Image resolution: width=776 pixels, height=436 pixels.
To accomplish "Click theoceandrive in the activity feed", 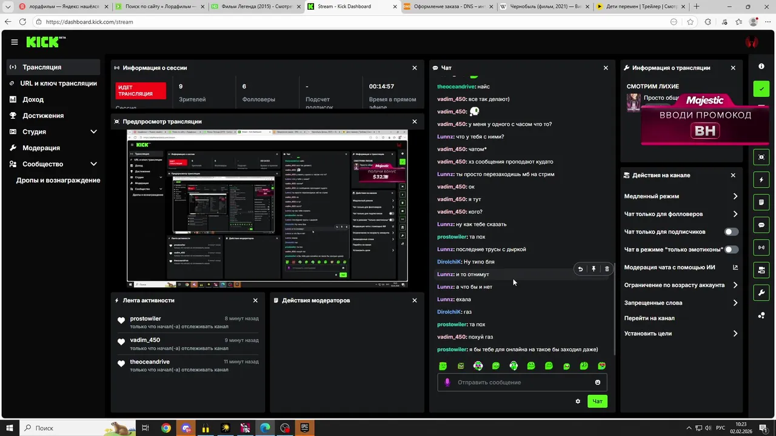I will [x=150, y=362].
